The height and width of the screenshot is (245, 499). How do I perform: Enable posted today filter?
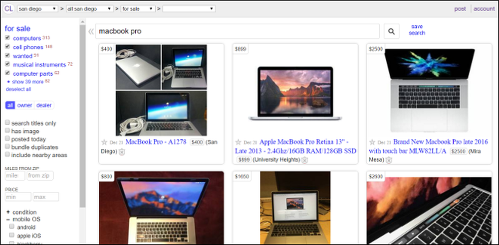point(7,138)
